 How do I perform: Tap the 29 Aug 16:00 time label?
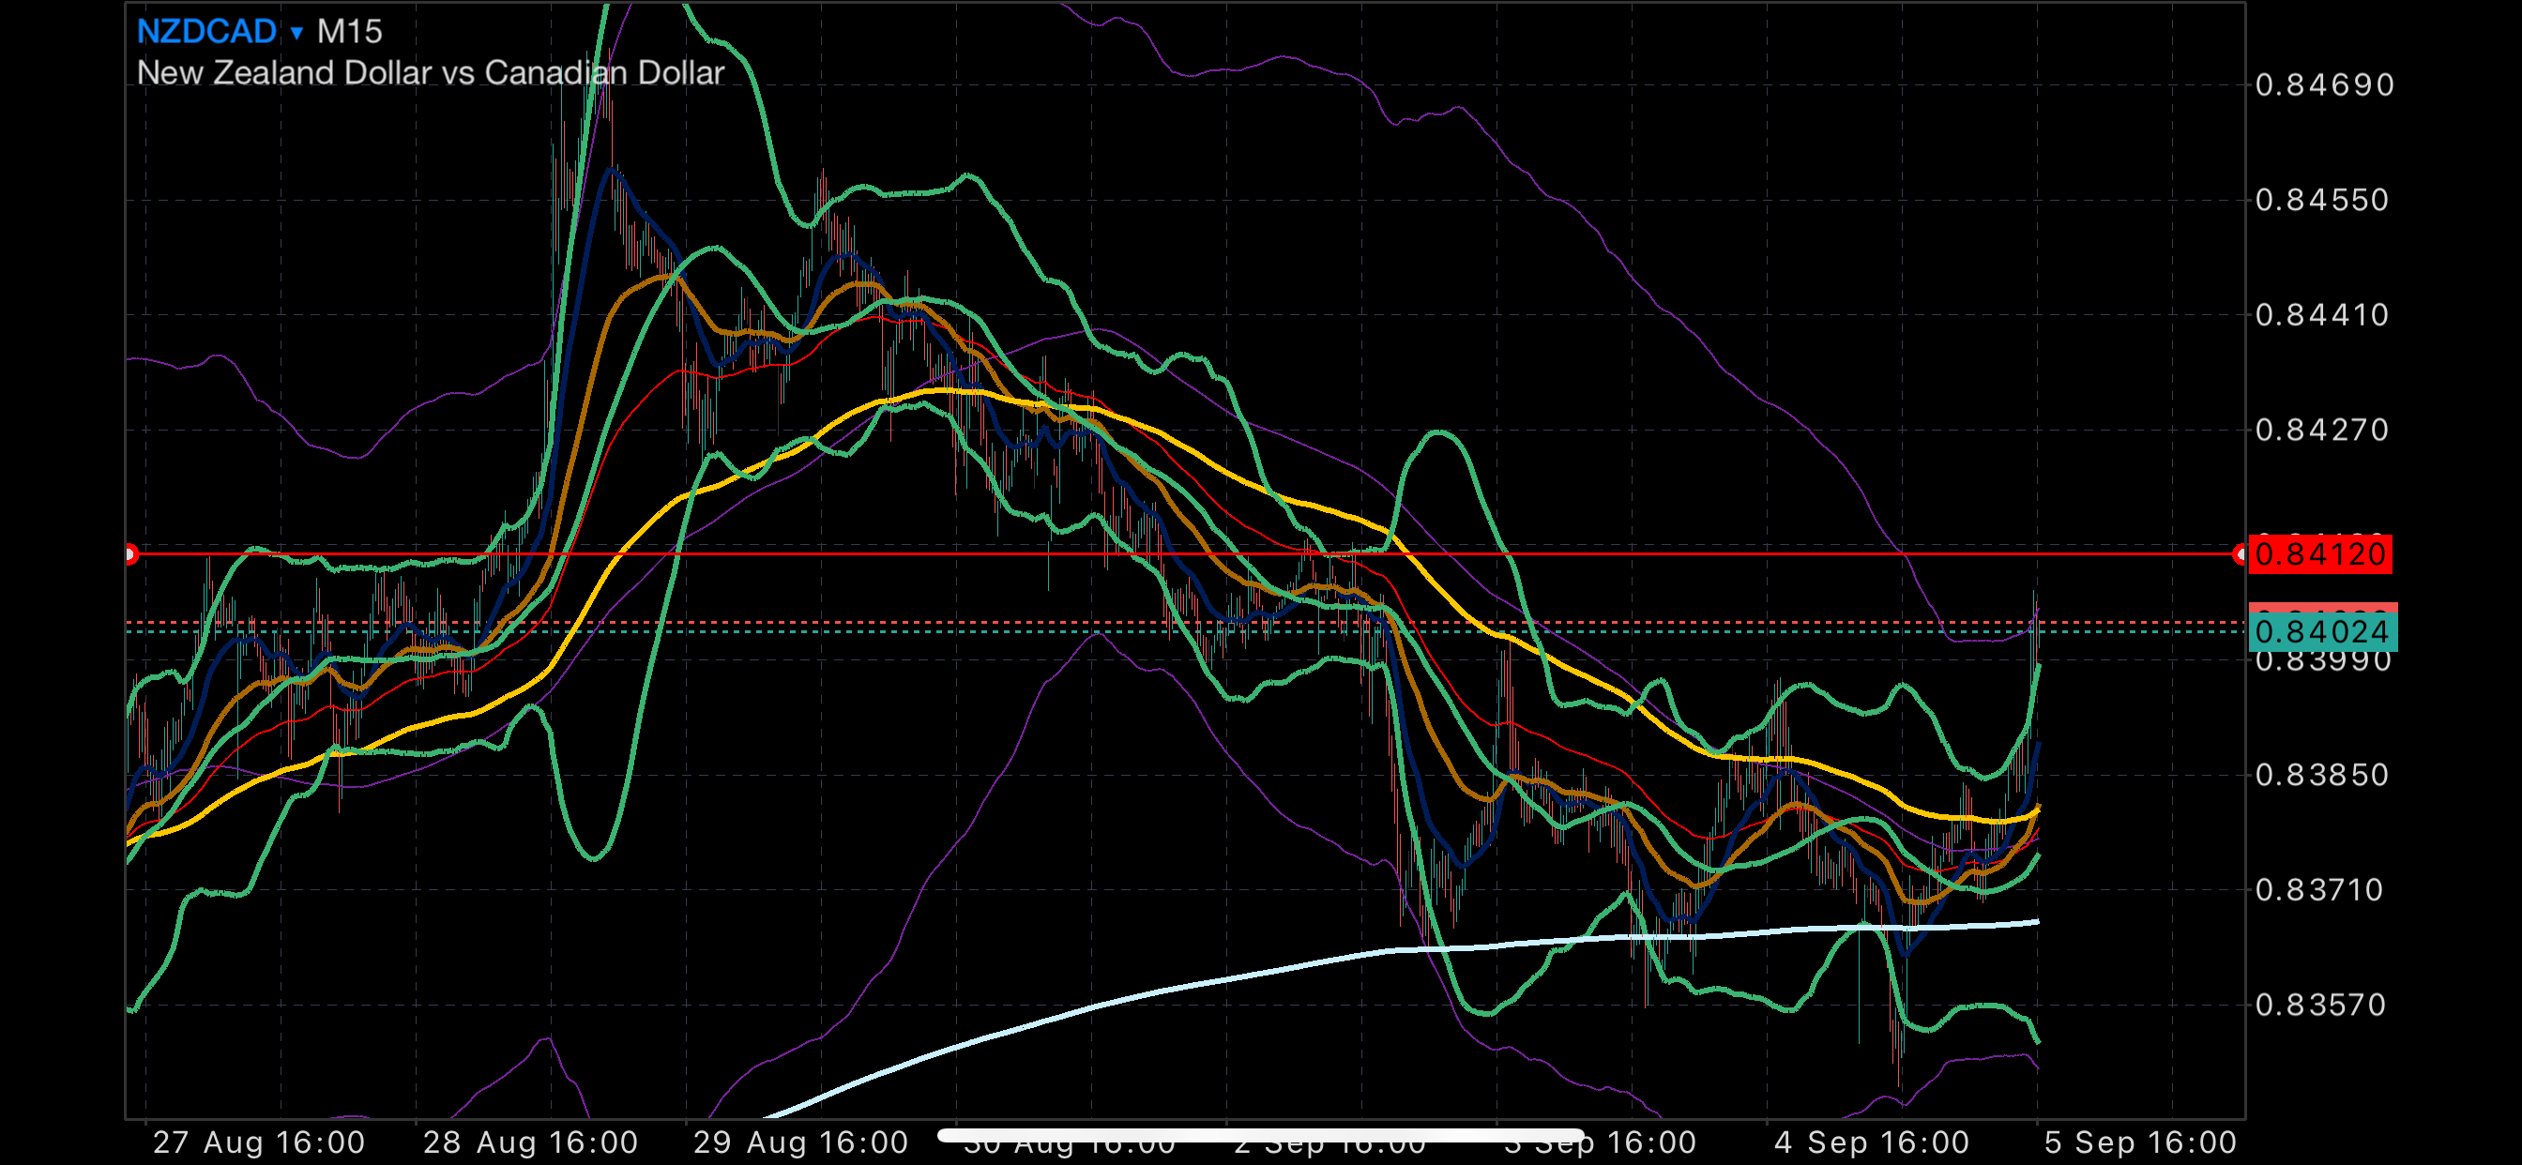tap(800, 1142)
